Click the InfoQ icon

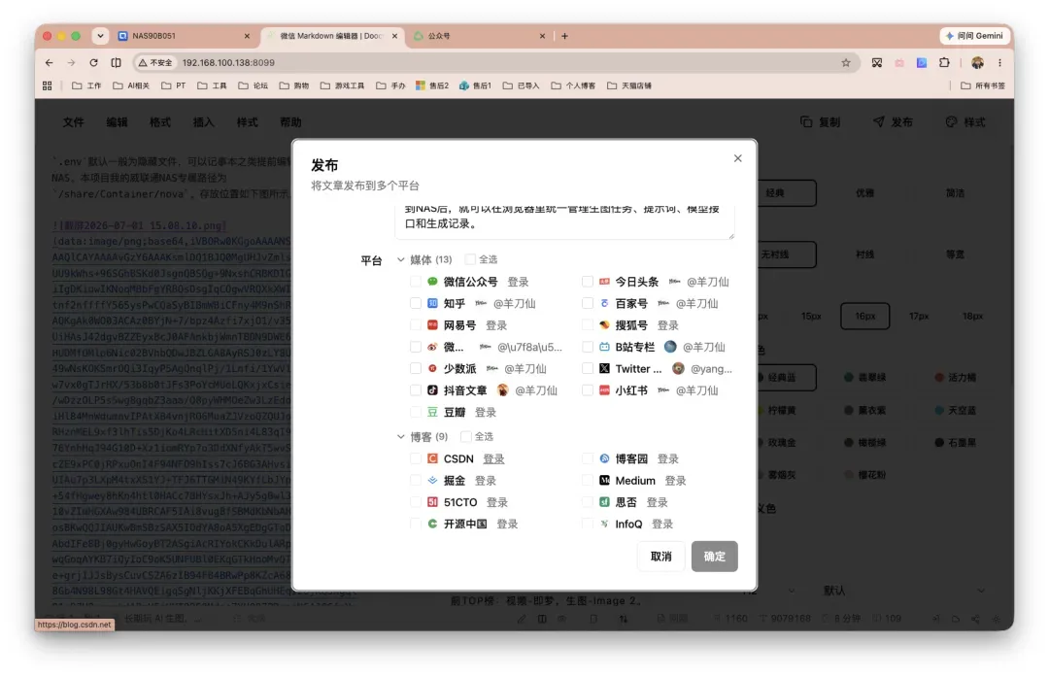pos(604,524)
